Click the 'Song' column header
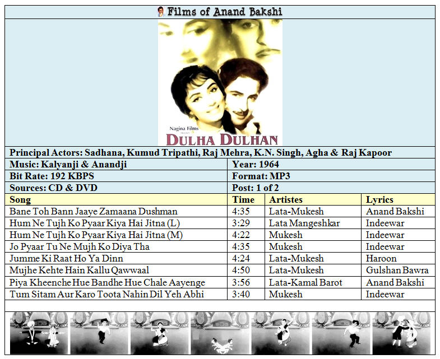This screenshot has height=359, width=440. click(116, 200)
